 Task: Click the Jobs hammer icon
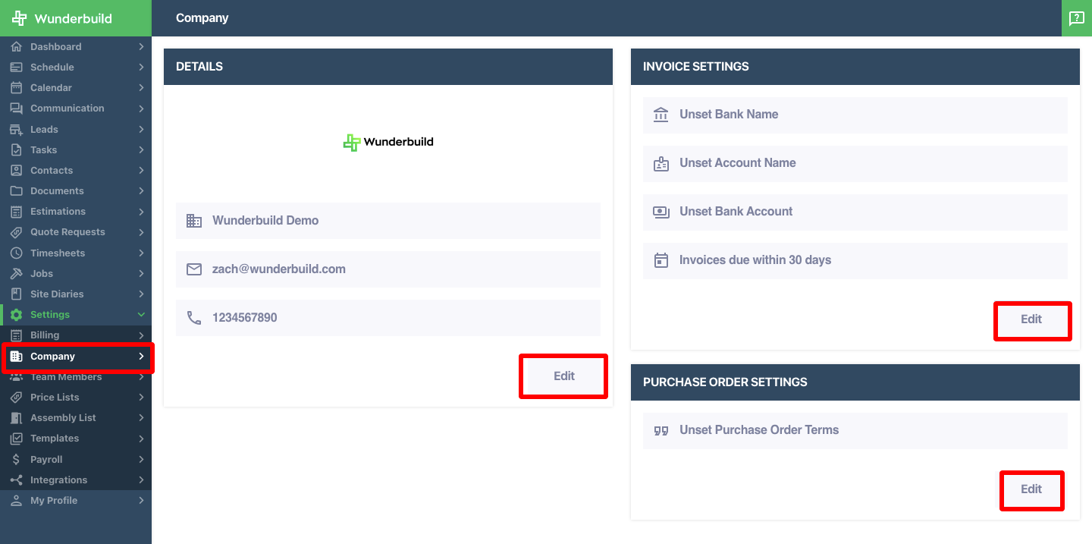coord(16,274)
